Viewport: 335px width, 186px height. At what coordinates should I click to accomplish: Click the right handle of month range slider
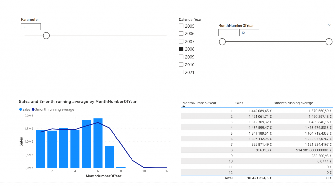point(329,42)
